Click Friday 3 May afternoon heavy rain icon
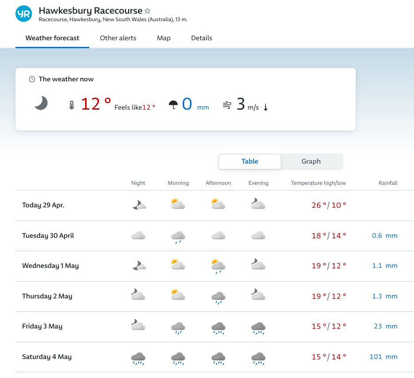 218,328
